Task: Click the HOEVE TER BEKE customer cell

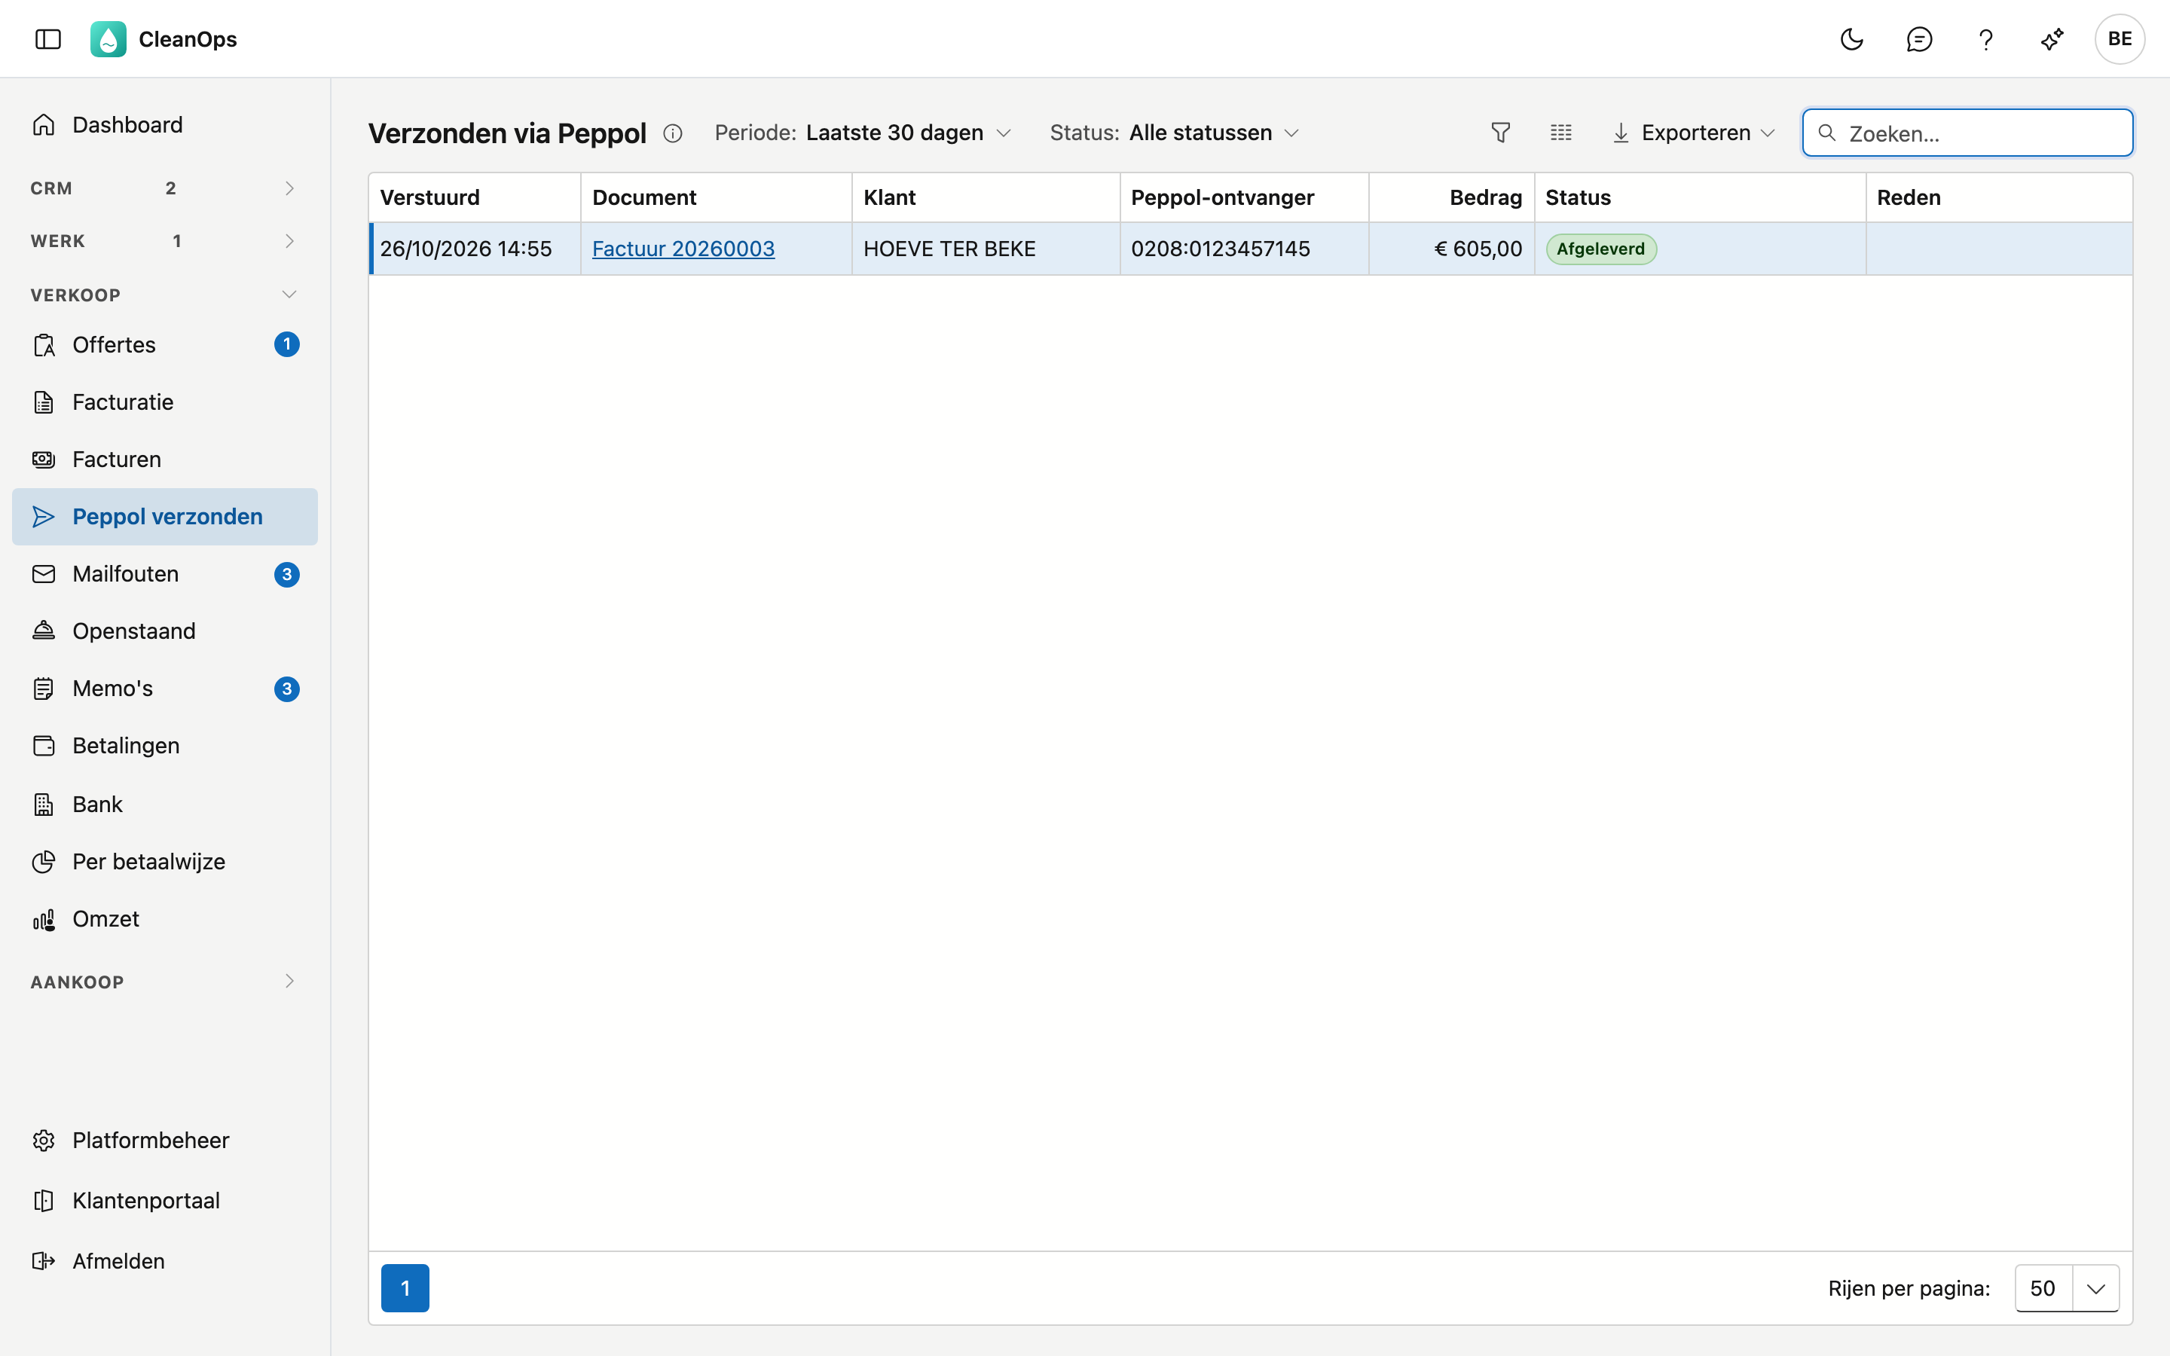Action: [986, 249]
